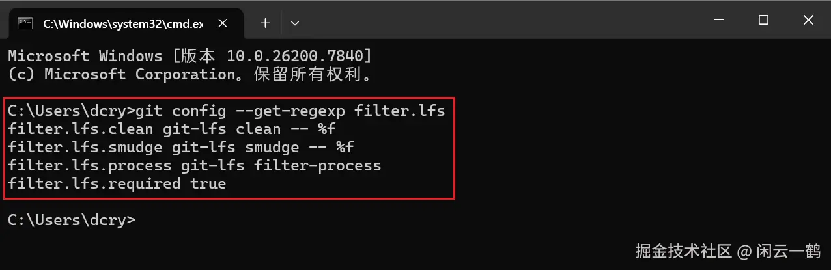Maximize the terminal window
831x270 pixels.
coord(763,21)
